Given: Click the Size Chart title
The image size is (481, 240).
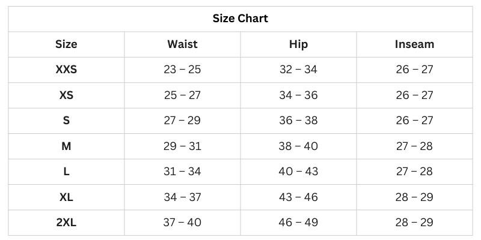Looking at the screenshot, I should click(x=240, y=19).
